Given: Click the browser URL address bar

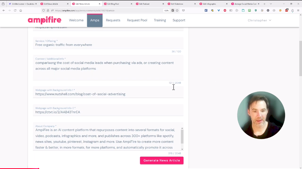Looking at the screenshot, I should 108,11.
